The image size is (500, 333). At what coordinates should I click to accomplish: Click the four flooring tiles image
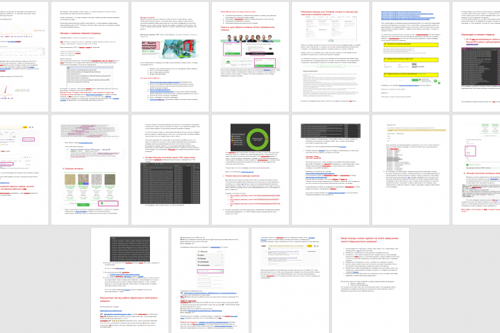(90, 180)
